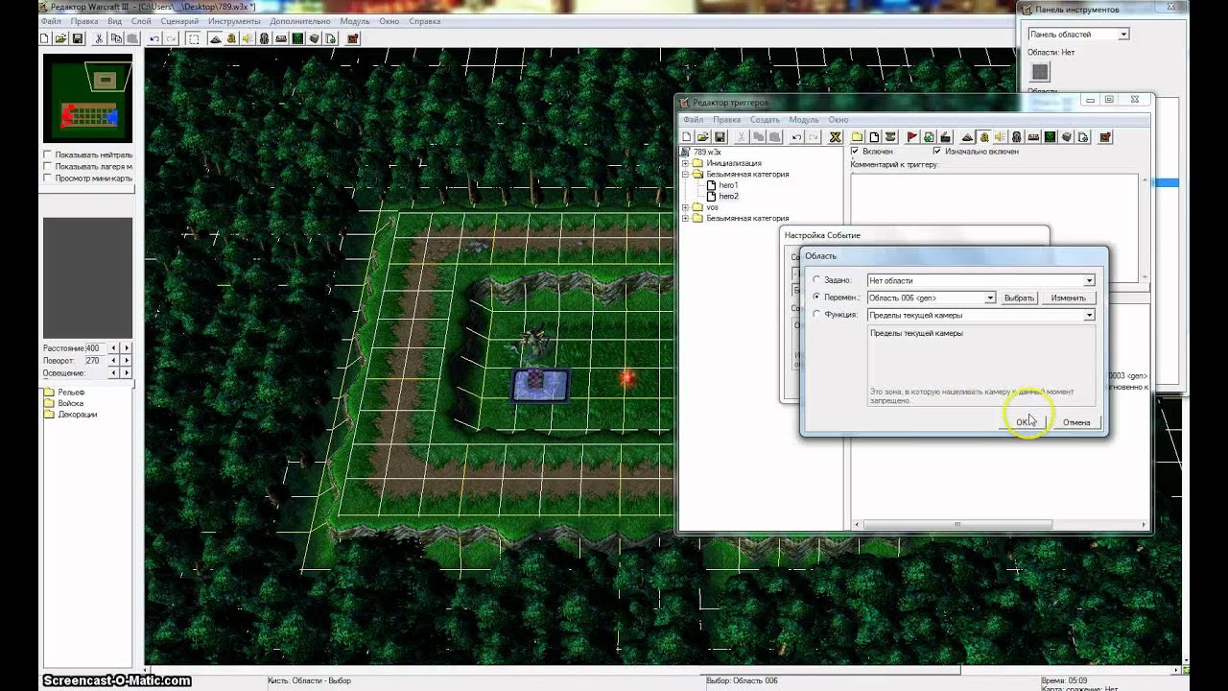Click the Cut scissors icon in main toolbar
This screenshot has height=691, width=1228.
[x=99, y=38]
